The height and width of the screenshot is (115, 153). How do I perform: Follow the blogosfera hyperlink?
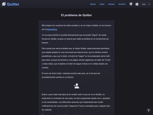(x=52, y=29)
